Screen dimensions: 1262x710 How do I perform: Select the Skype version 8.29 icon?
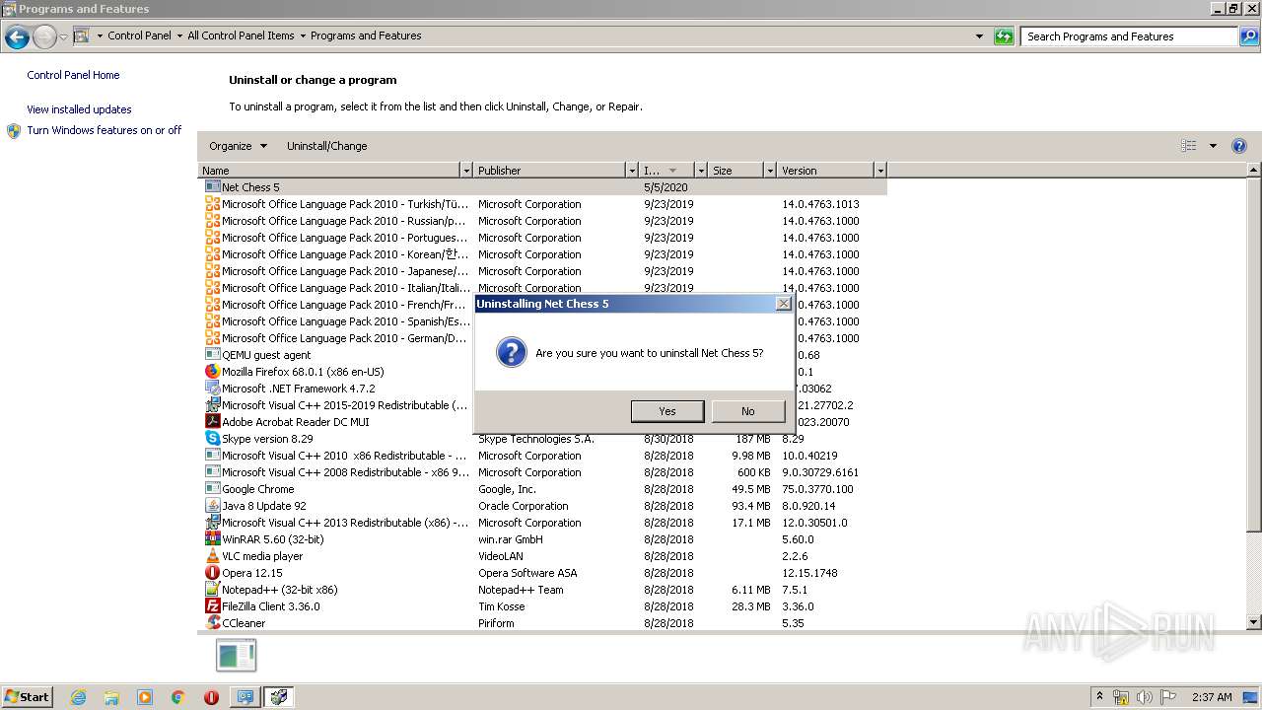(212, 439)
